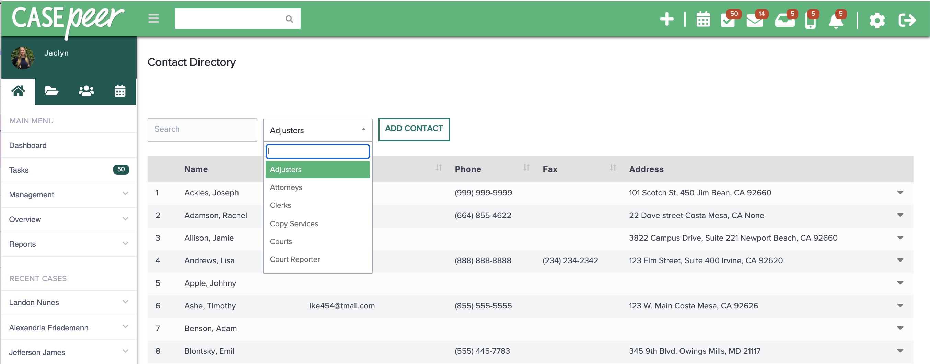Screen dimensions: 930x364
Task: Collapse the Adjusters category dropdown
Action: 317,130
